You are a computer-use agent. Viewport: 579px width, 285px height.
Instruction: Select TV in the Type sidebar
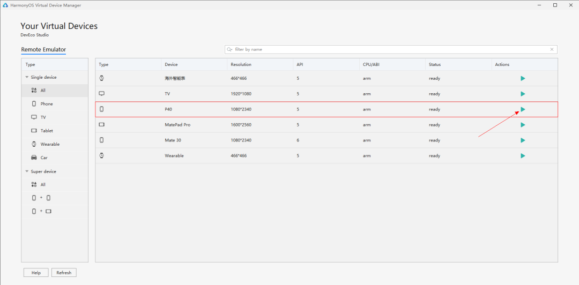pyautogui.click(x=43, y=117)
